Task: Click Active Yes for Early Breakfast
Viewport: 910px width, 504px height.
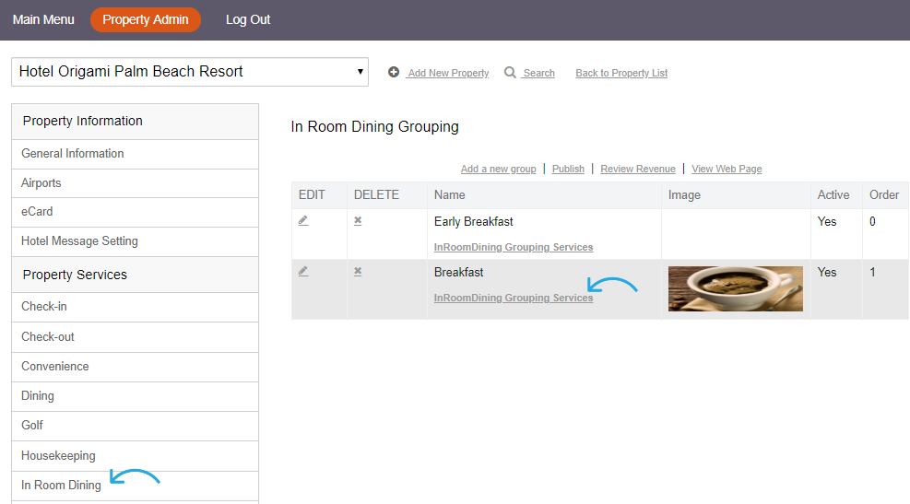Action: pos(827,221)
